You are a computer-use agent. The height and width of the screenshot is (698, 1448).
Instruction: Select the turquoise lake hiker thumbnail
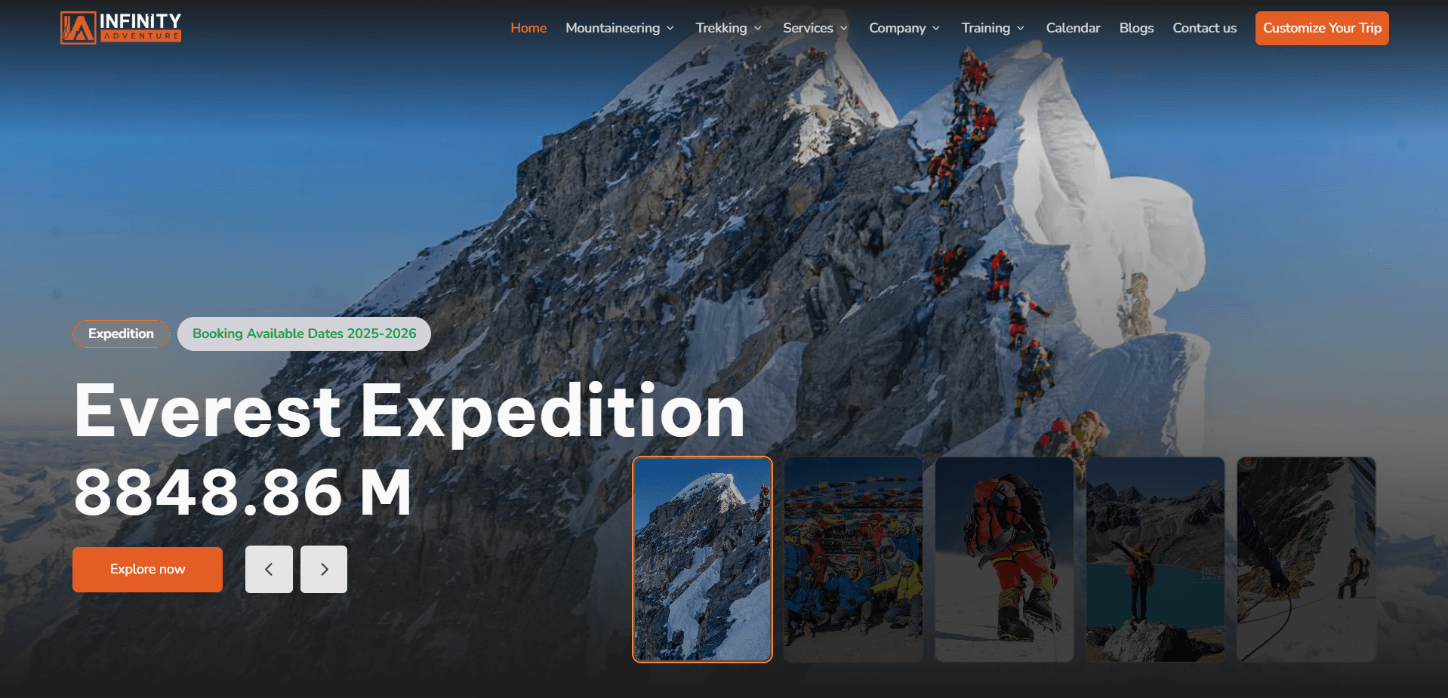[x=1155, y=559]
